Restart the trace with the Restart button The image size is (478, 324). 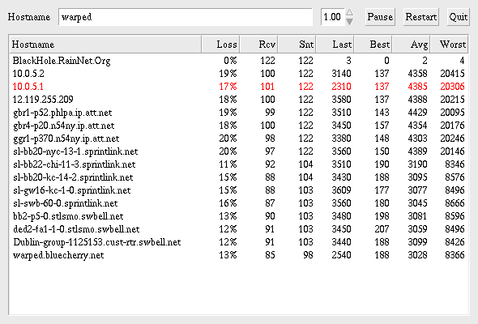pos(421,17)
